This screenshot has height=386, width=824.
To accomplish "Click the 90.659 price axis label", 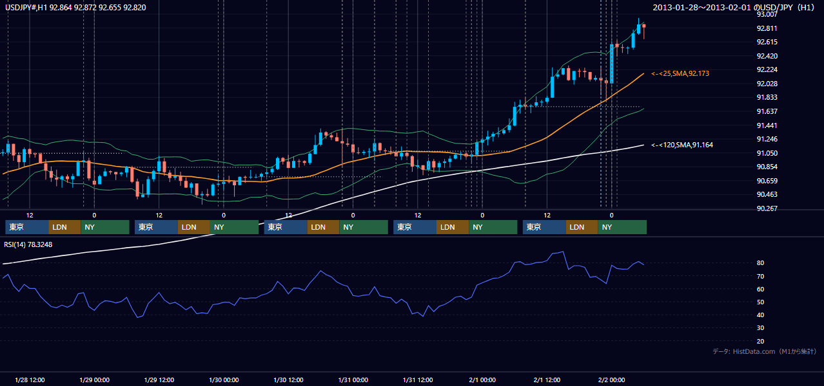I will click(x=767, y=181).
